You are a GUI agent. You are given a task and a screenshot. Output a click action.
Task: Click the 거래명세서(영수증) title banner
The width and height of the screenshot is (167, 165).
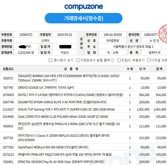click(x=84, y=18)
